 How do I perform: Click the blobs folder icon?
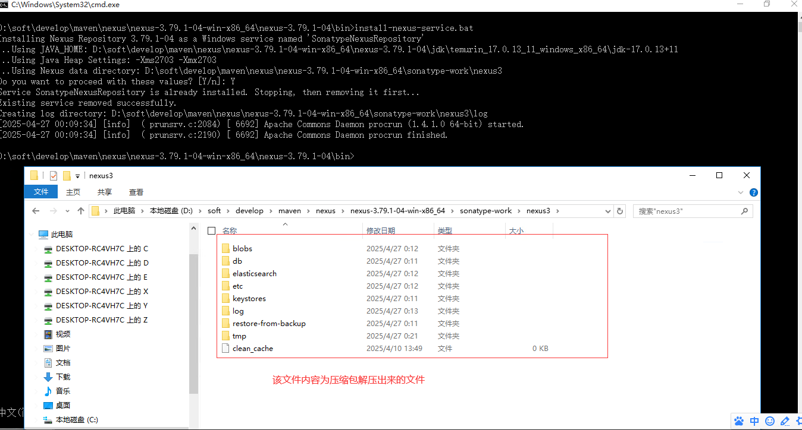tap(225, 248)
